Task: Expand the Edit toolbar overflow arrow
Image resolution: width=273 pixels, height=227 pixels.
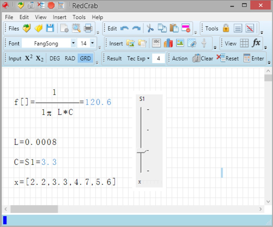Action: tap(196, 33)
